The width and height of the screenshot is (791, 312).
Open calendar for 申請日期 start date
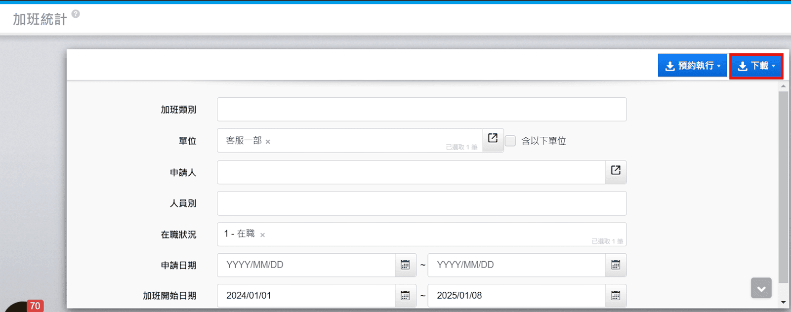(405, 265)
